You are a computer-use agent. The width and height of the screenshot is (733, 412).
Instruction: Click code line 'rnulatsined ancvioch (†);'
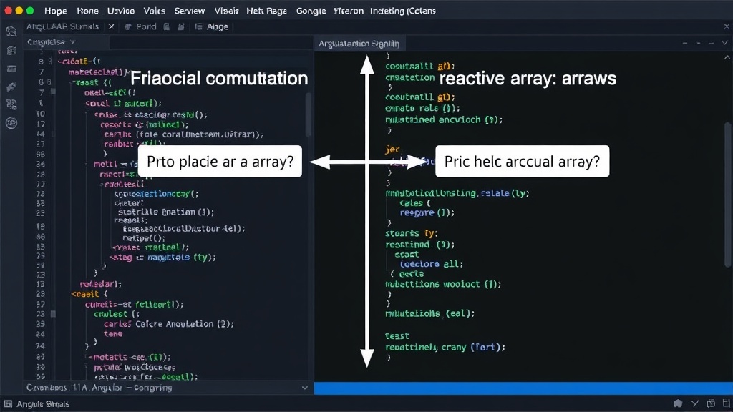click(444, 119)
